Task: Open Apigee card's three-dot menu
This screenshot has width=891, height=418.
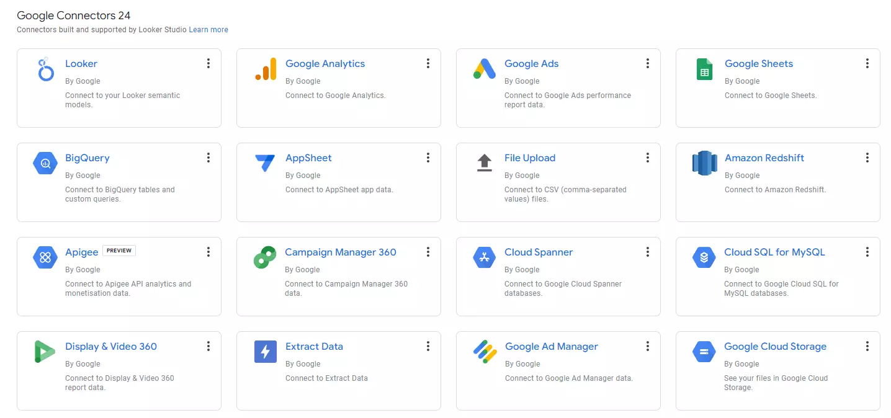Action: click(x=208, y=252)
